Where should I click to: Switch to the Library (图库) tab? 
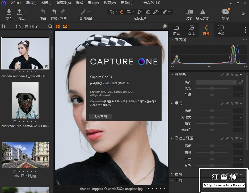tap(176, 30)
